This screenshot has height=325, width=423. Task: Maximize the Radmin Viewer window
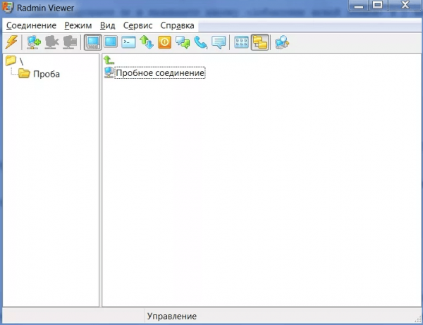(x=378, y=6)
